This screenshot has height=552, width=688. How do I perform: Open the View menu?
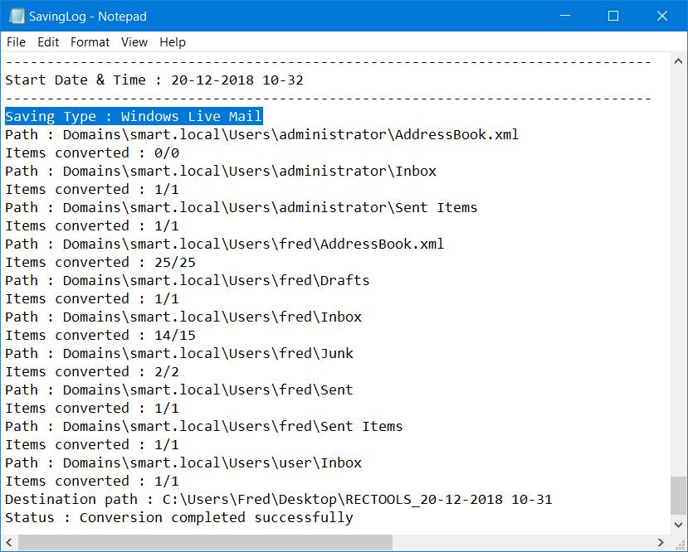pos(134,42)
